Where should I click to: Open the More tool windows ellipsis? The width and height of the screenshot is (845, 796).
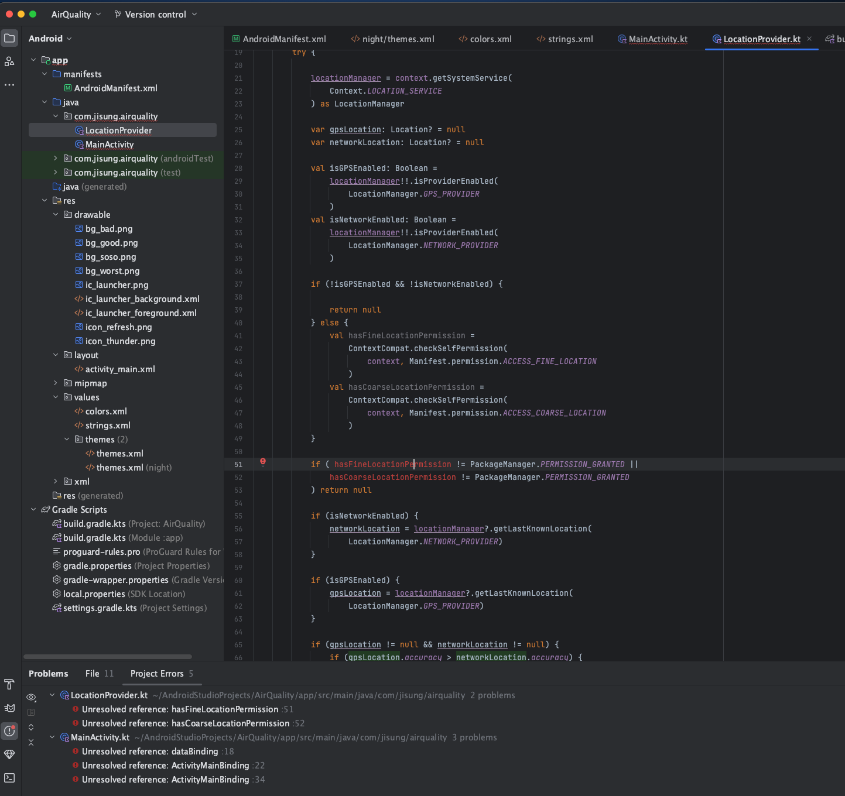pos(9,85)
